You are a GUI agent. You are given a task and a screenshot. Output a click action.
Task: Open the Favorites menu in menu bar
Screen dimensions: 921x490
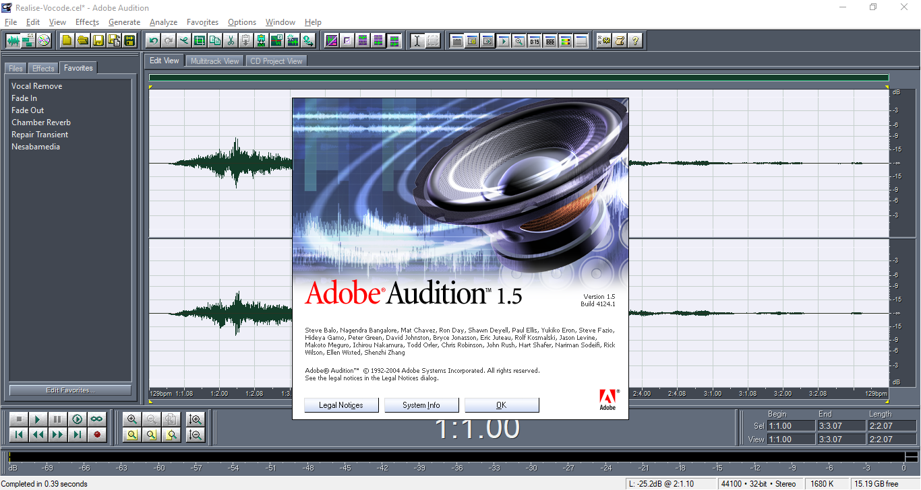tap(202, 22)
